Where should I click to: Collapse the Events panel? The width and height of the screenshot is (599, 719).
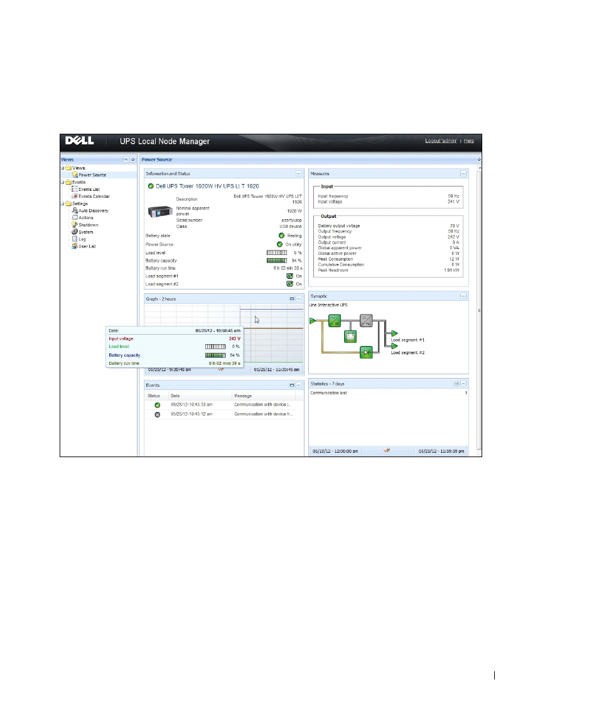coord(299,385)
